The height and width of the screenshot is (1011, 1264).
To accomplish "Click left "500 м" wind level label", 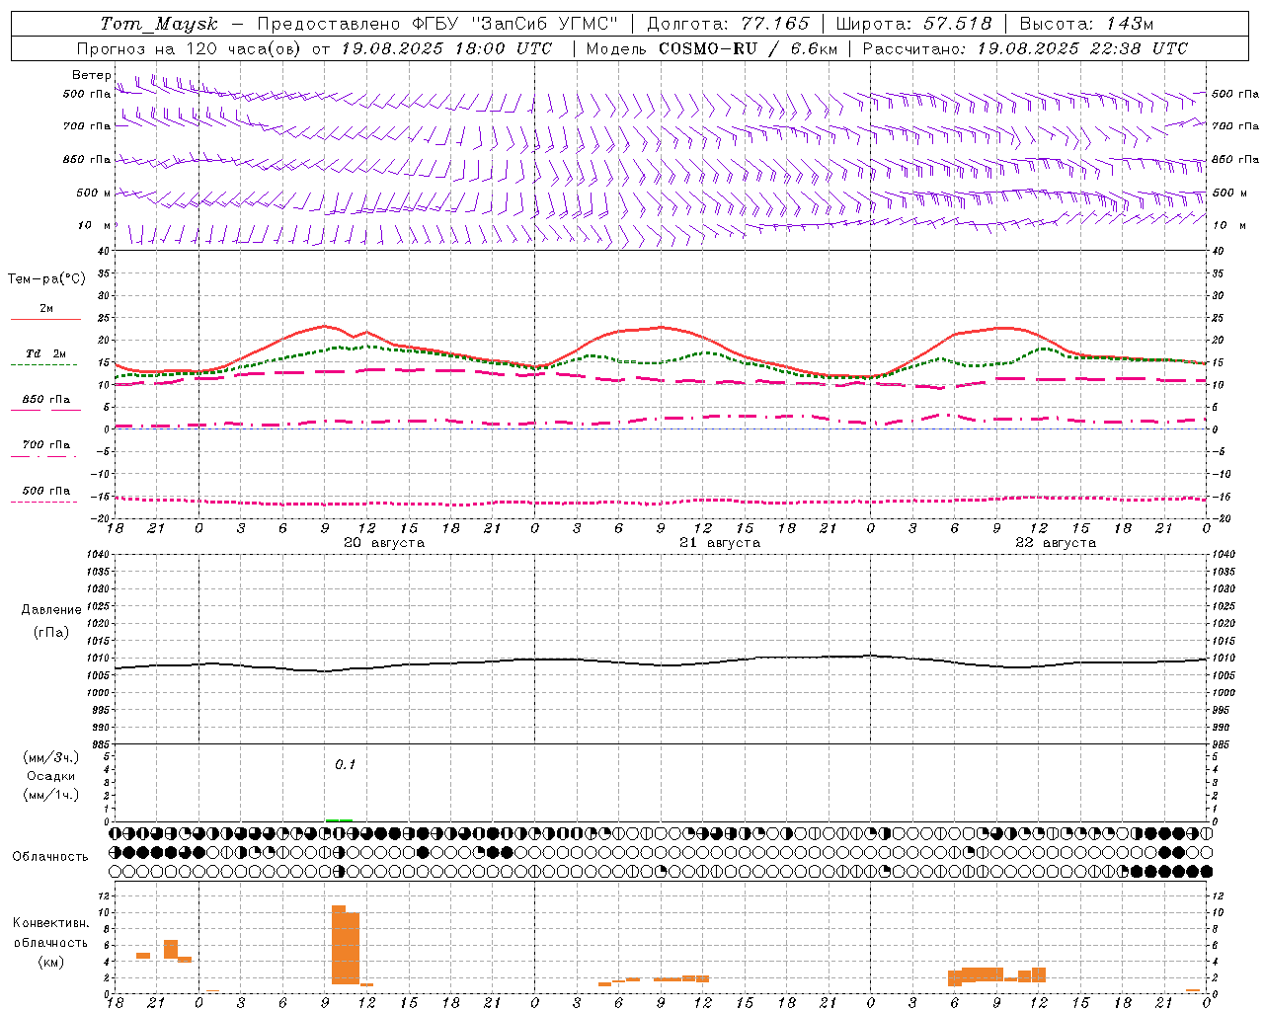I will click(94, 193).
